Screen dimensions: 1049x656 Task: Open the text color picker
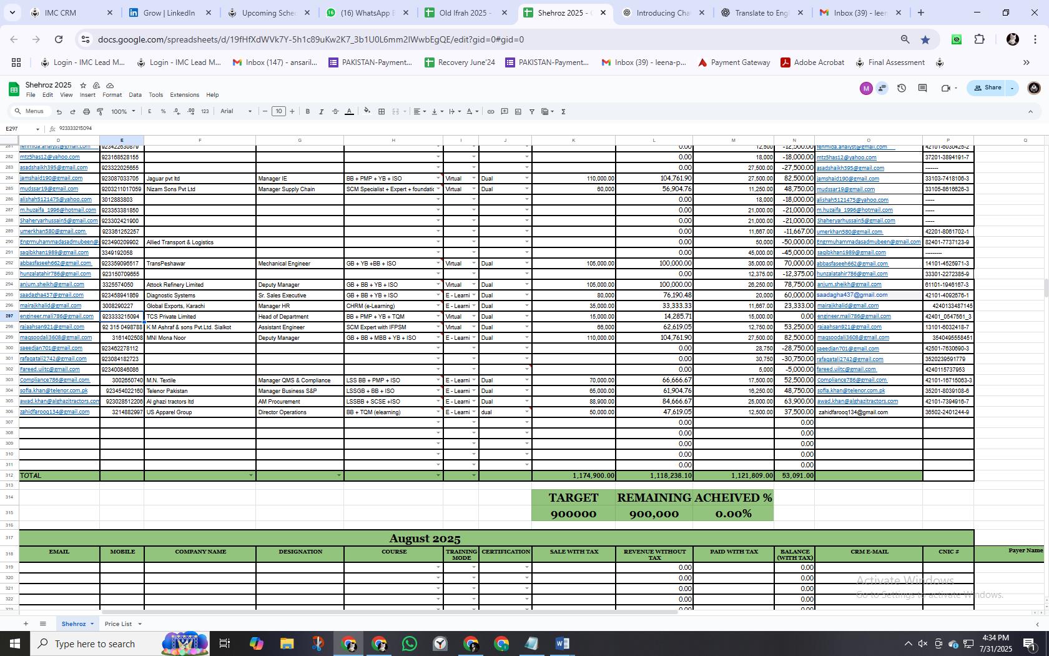pos(350,112)
